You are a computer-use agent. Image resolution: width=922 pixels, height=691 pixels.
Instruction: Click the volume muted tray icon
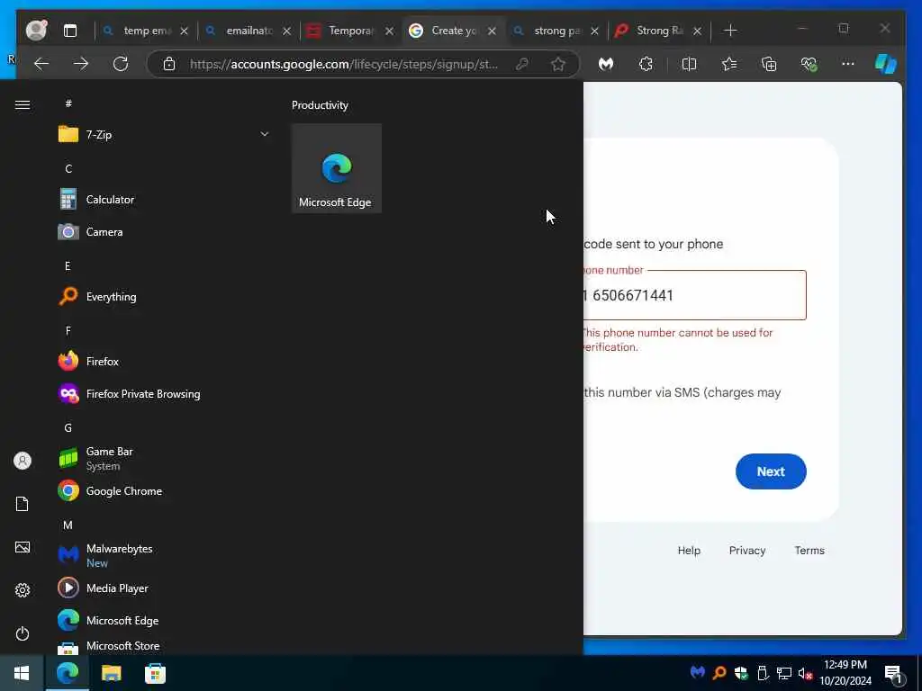[805, 673]
